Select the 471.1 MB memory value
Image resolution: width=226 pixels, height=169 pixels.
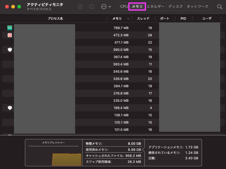pyautogui.click(x=121, y=42)
